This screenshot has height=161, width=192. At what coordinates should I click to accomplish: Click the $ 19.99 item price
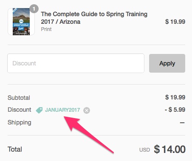click(x=175, y=22)
